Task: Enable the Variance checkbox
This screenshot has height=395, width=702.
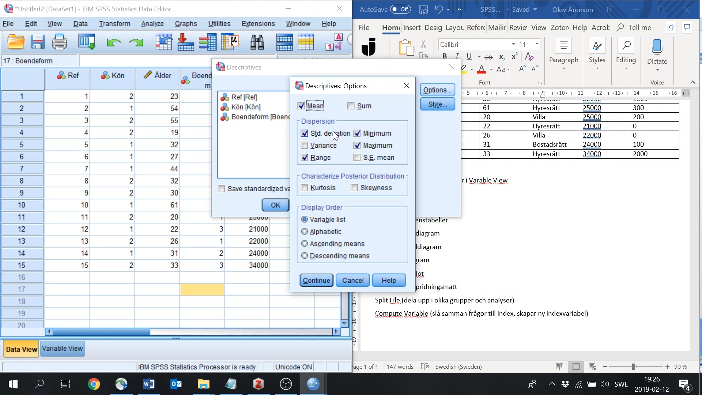Action: pyautogui.click(x=304, y=146)
